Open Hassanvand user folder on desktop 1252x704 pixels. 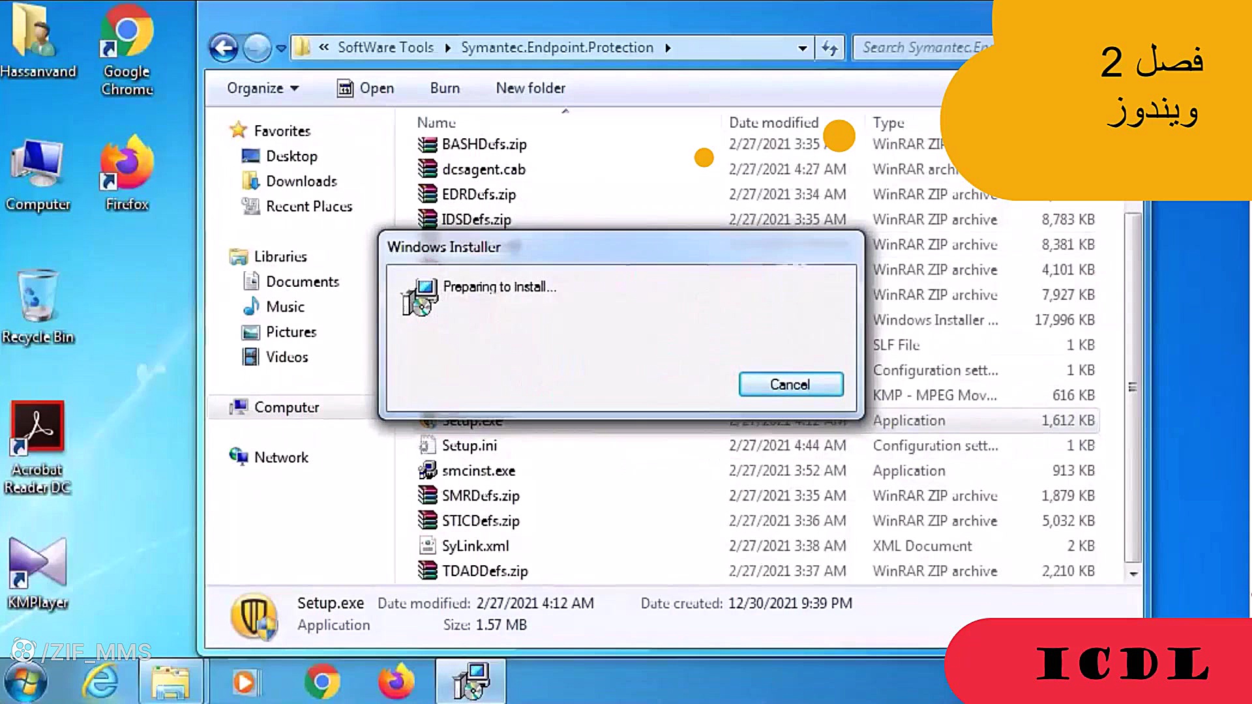click(x=38, y=40)
